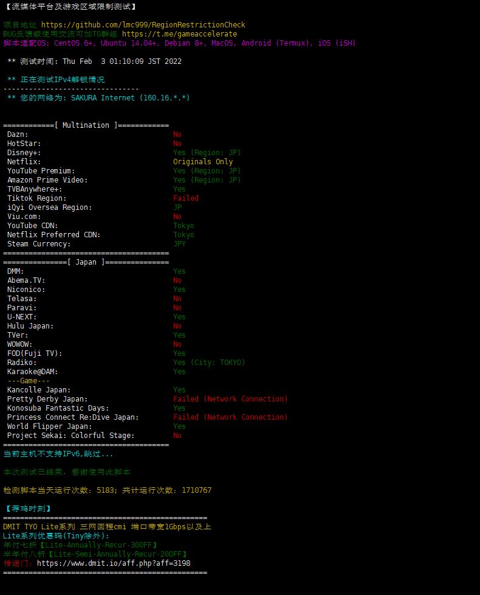Click the Project Sekai: Colorful Stage label

(71, 435)
